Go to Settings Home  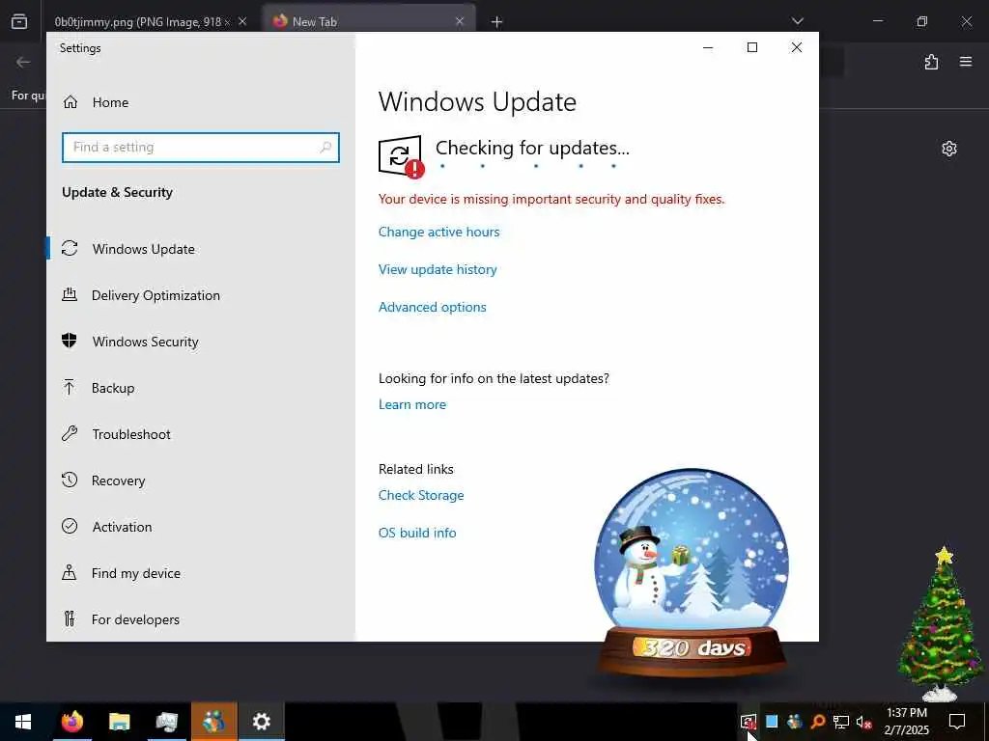pos(96,102)
